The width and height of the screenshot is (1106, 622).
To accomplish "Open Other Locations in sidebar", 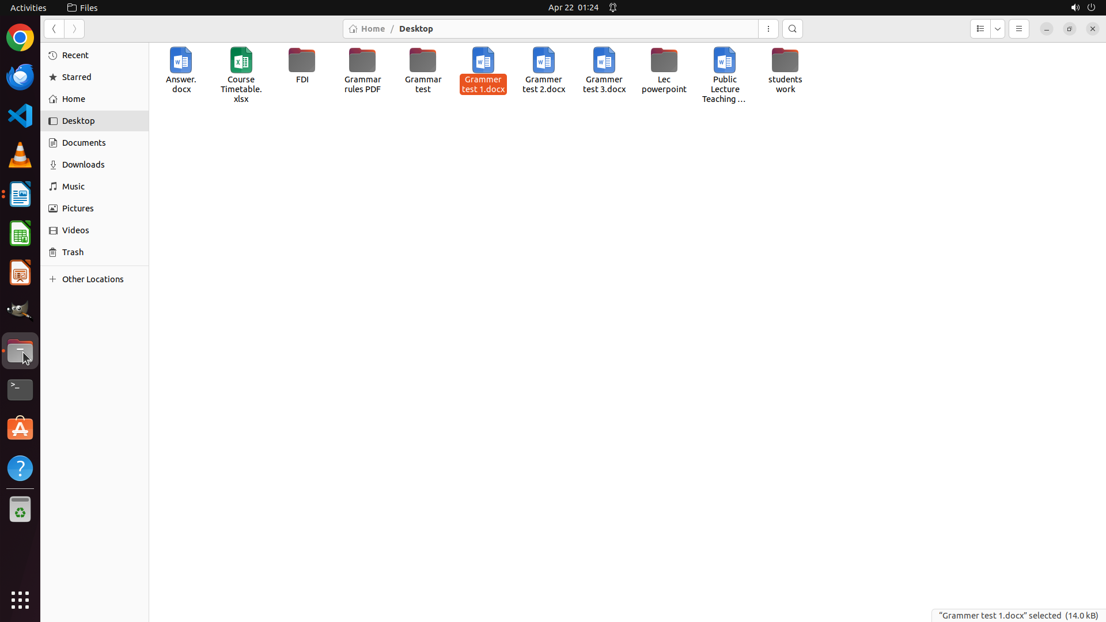I will 92,279.
